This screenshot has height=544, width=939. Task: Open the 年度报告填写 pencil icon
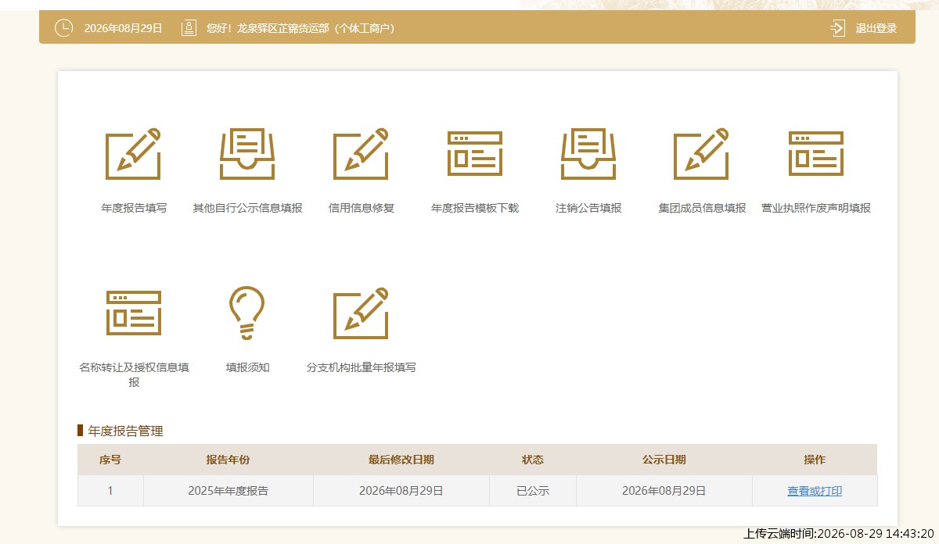click(x=134, y=154)
